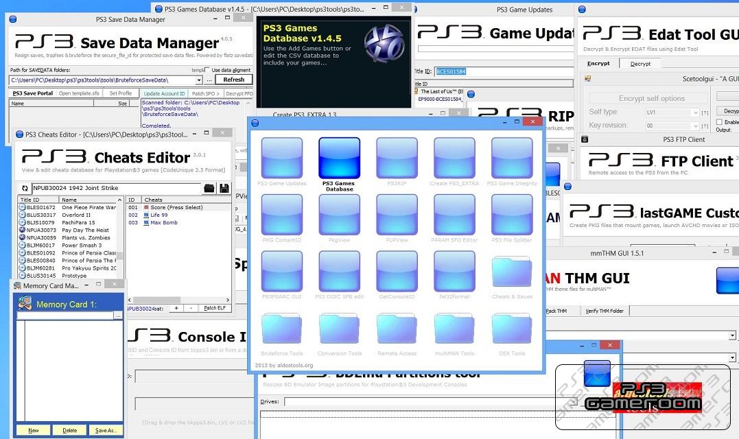Image resolution: width=739 pixels, height=439 pixels.
Task: Switch to the Decrypt tab in Edat Tool
Action: 640,63
